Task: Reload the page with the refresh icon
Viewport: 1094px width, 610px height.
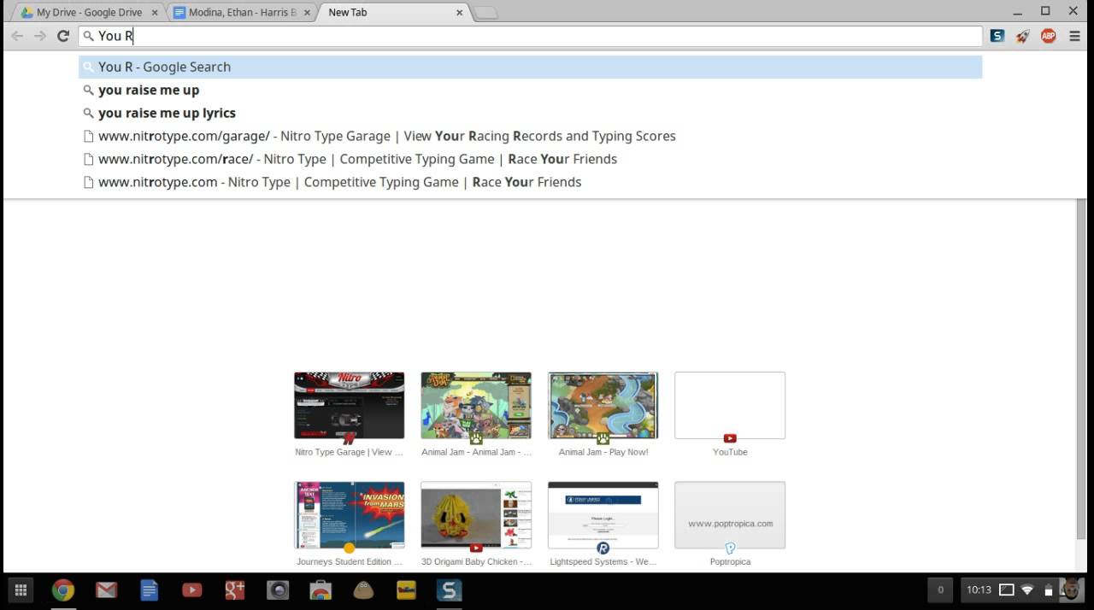Action: pyautogui.click(x=63, y=36)
